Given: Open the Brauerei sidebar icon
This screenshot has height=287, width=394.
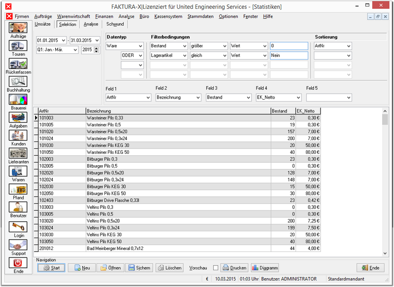Looking at the screenshot, I should click(x=18, y=99).
